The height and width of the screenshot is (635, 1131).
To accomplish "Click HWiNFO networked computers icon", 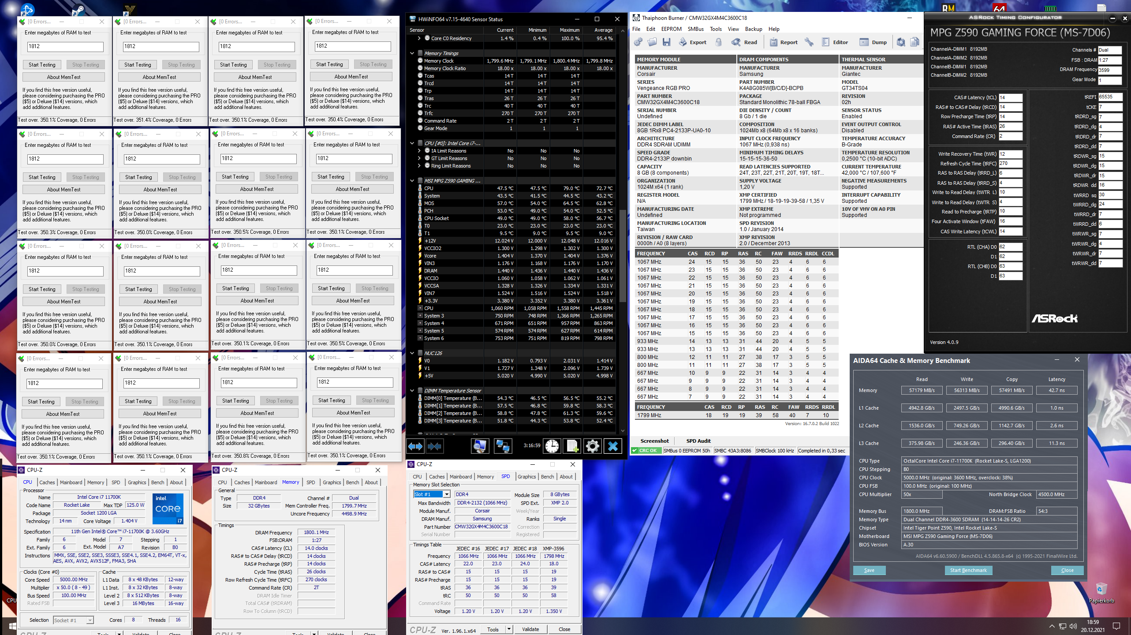I will click(502, 446).
